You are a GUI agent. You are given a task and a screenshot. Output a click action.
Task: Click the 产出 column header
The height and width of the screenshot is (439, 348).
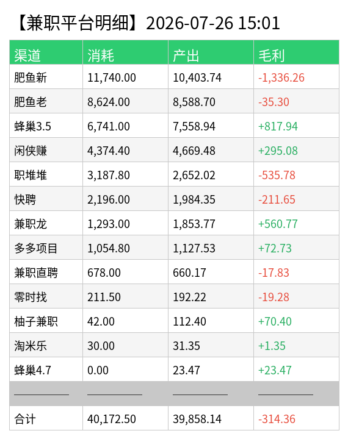pyautogui.click(x=211, y=52)
